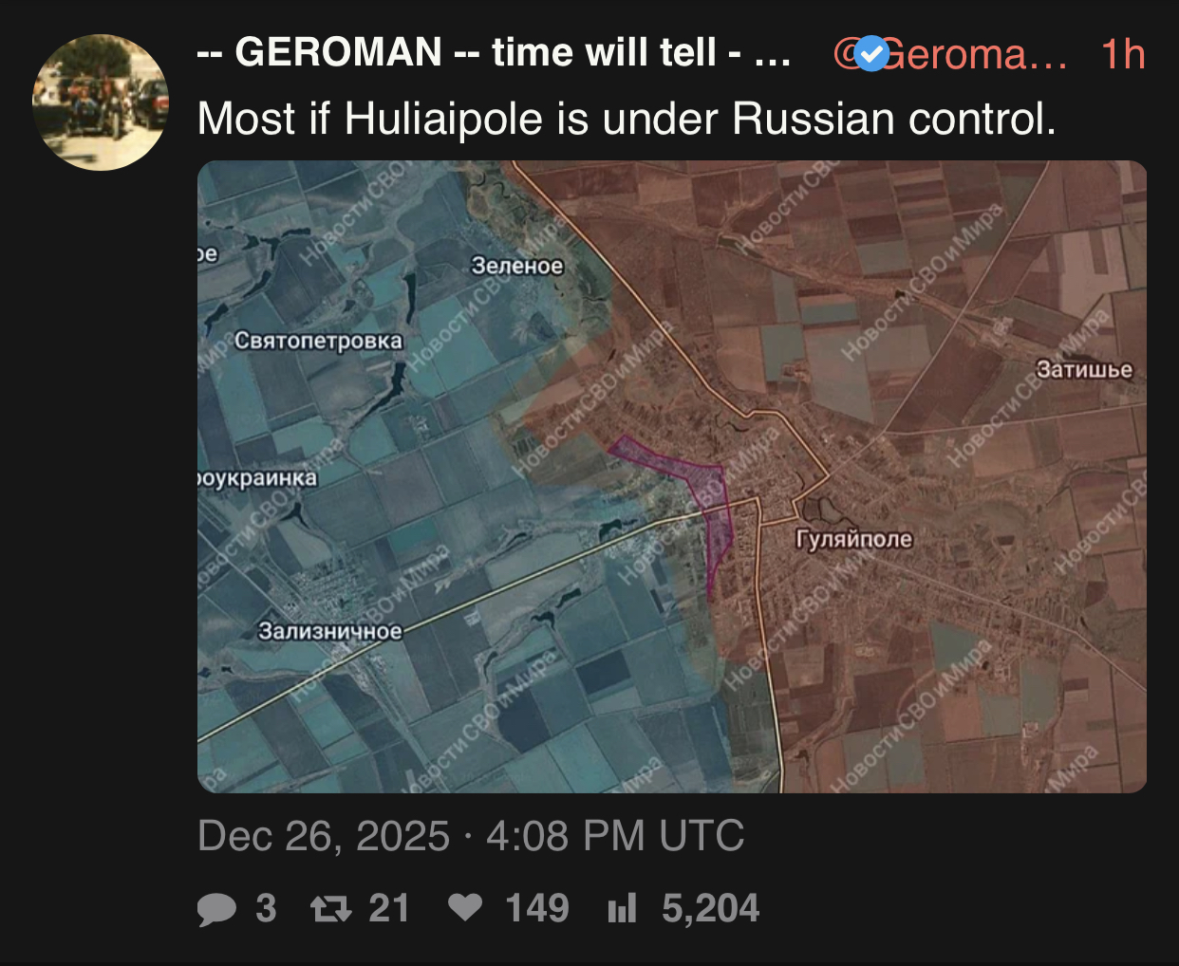Open the GEROMAN display name
Screen dimensions: 1179x966
(x=494, y=53)
